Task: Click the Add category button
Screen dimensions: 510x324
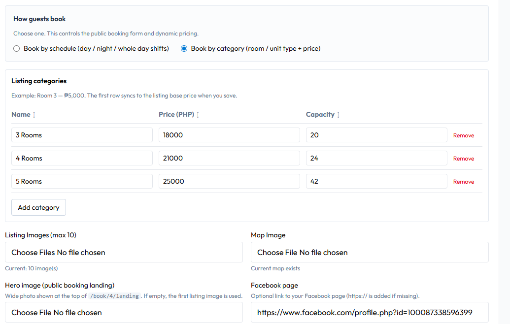Action: pos(38,207)
